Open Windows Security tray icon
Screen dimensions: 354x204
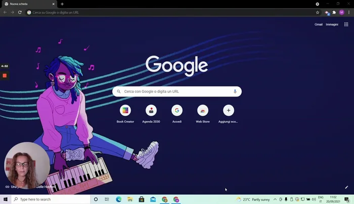tap(297, 199)
